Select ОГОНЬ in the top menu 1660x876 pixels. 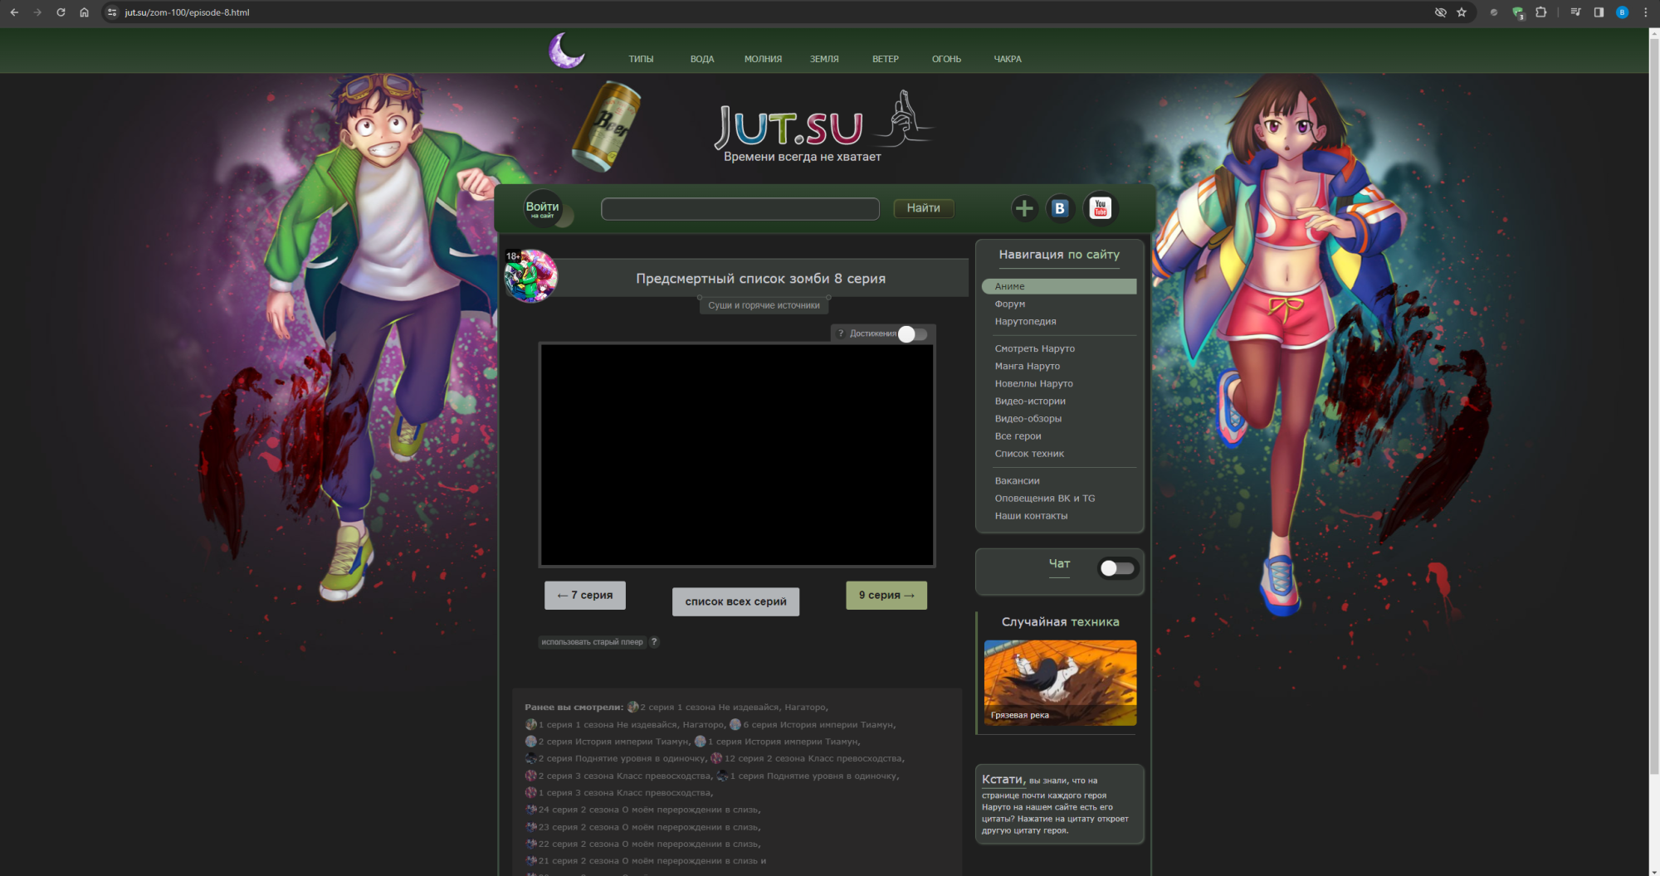(x=946, y=59)
